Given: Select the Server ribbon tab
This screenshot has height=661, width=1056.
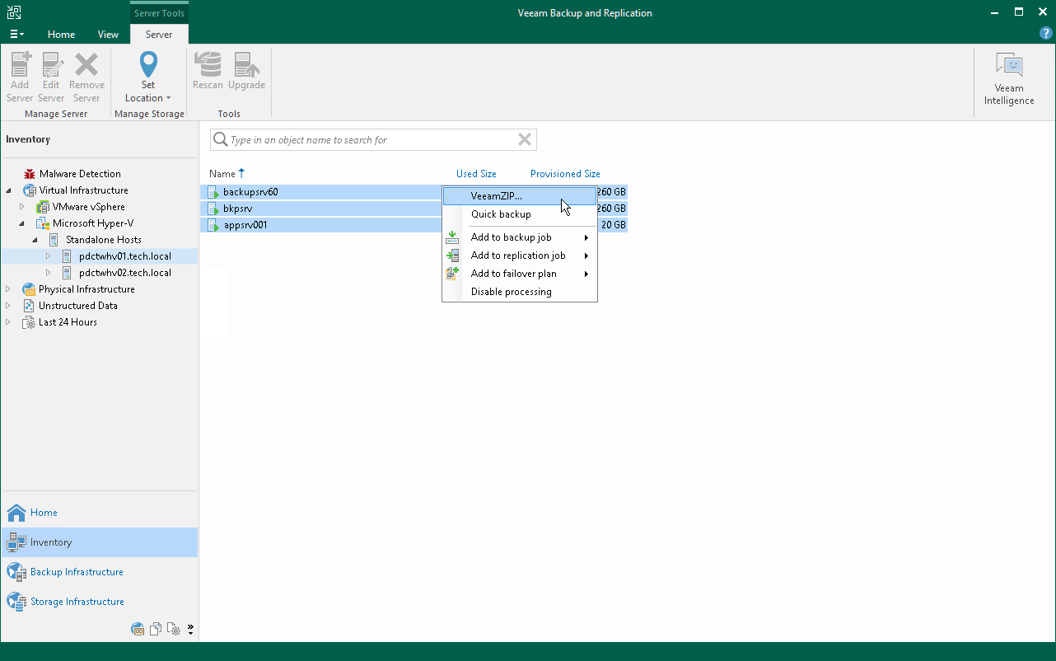Looking at the screenshot, I should pyautogui.click(x=159, y=35).
